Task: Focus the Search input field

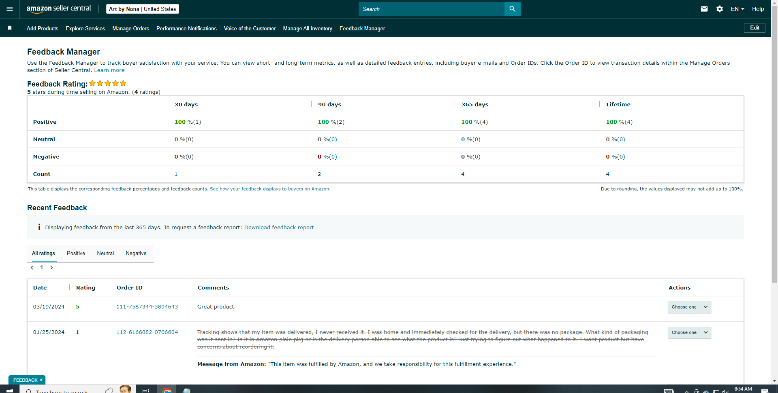Action: pos(432,9)
